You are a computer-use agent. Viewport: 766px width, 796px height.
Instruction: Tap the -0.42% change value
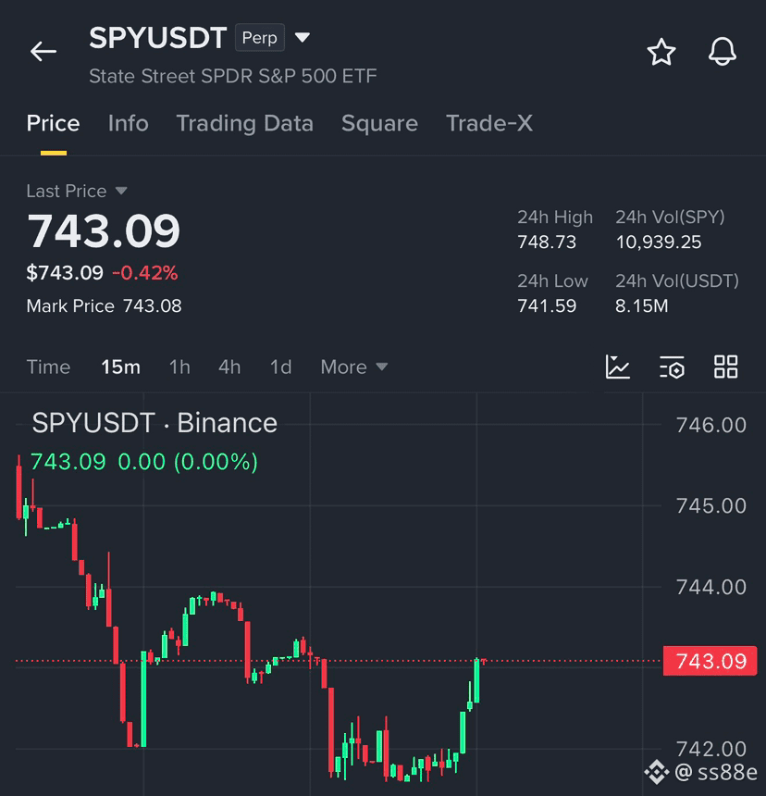click(x=145, y=273)
